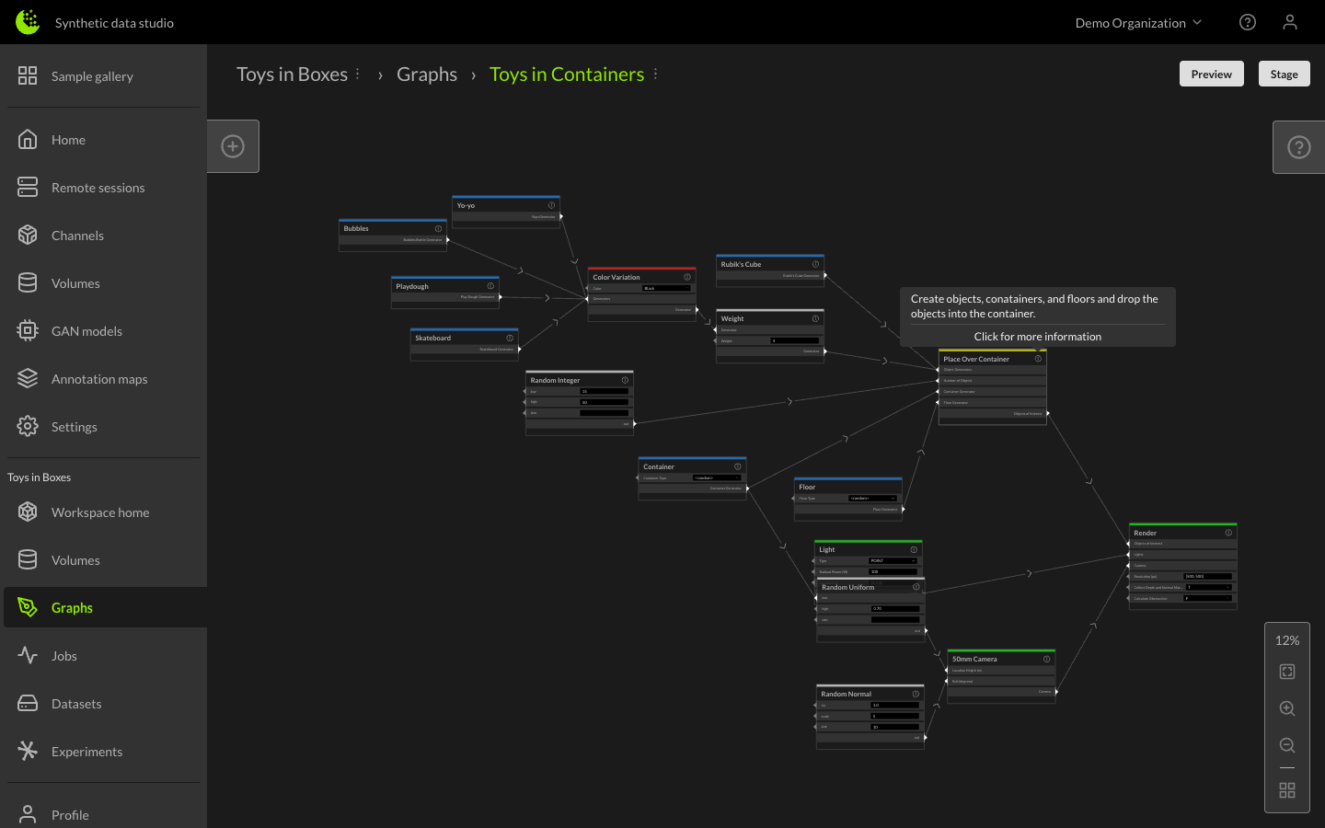The width and height of the screenshot is (1325, 828).
Task: Open Experiments in the workspace sidebar
Action: [x=86, y=751]
